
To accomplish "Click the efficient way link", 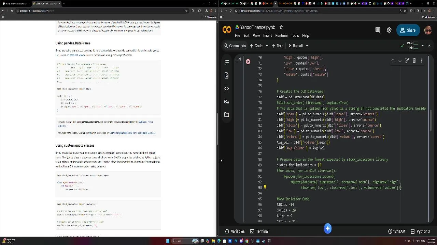I will 75,55.
